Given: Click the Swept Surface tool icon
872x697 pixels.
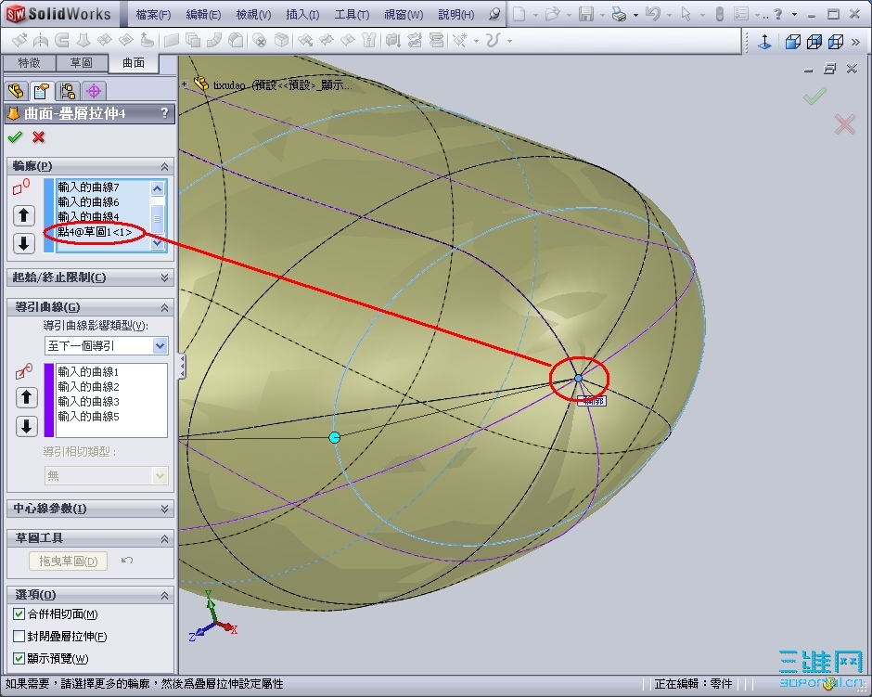Looking at the screenshot, I should click(62, 40).
